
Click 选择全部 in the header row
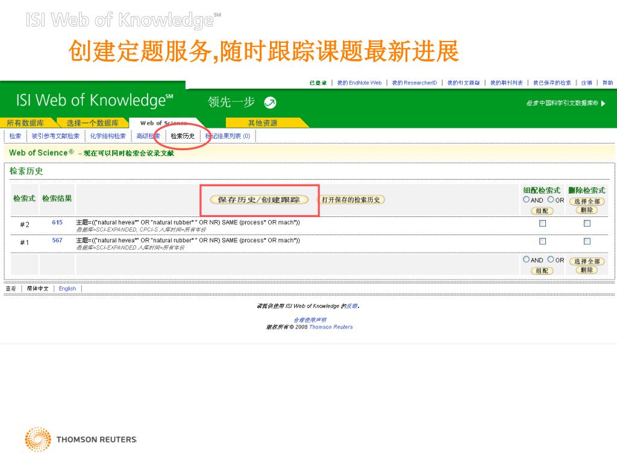(x=587, y=201)
